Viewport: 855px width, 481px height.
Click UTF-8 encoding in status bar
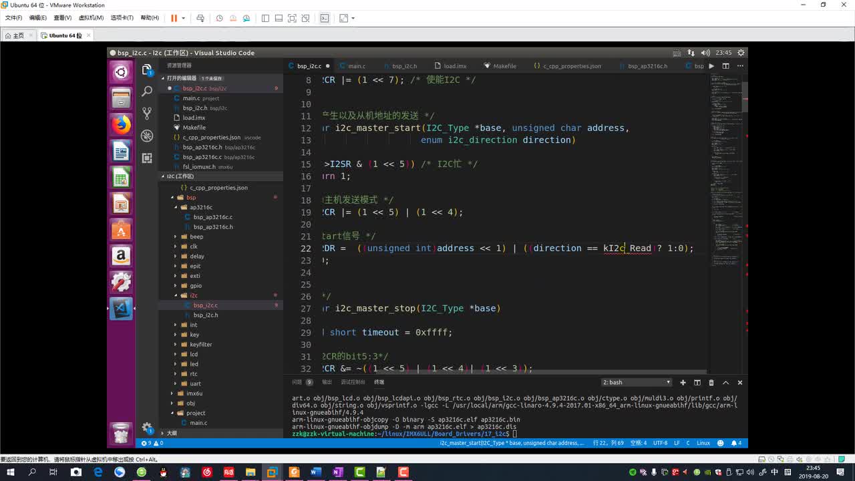660,443
